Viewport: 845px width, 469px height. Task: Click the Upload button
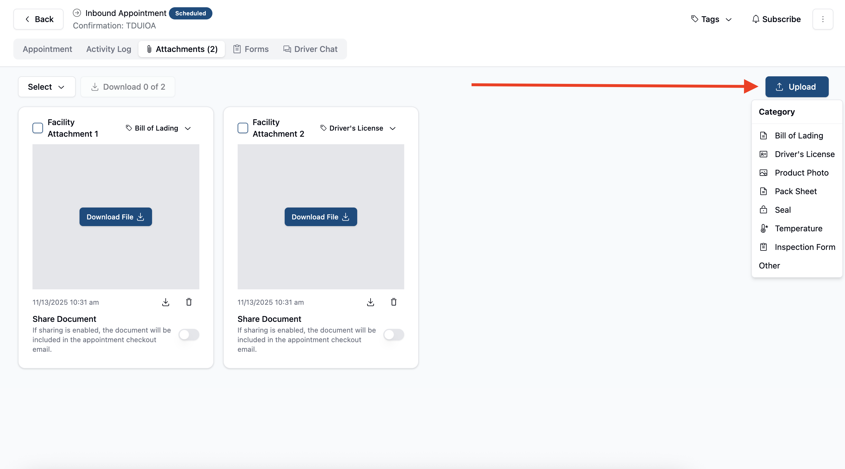point(797,87)
